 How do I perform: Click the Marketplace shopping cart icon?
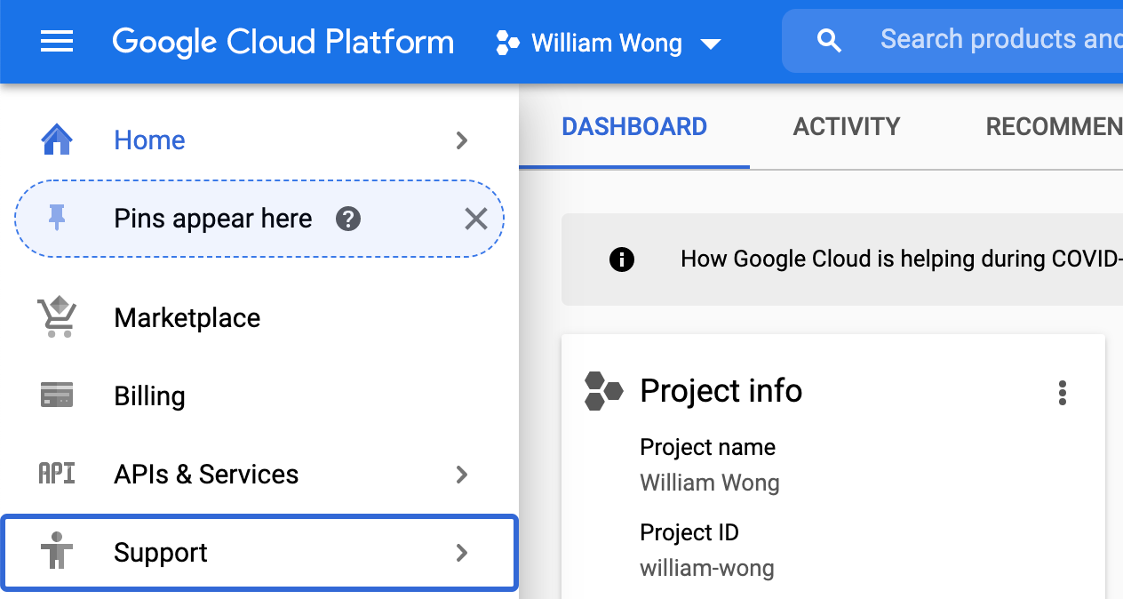click(x=57, y=317)
